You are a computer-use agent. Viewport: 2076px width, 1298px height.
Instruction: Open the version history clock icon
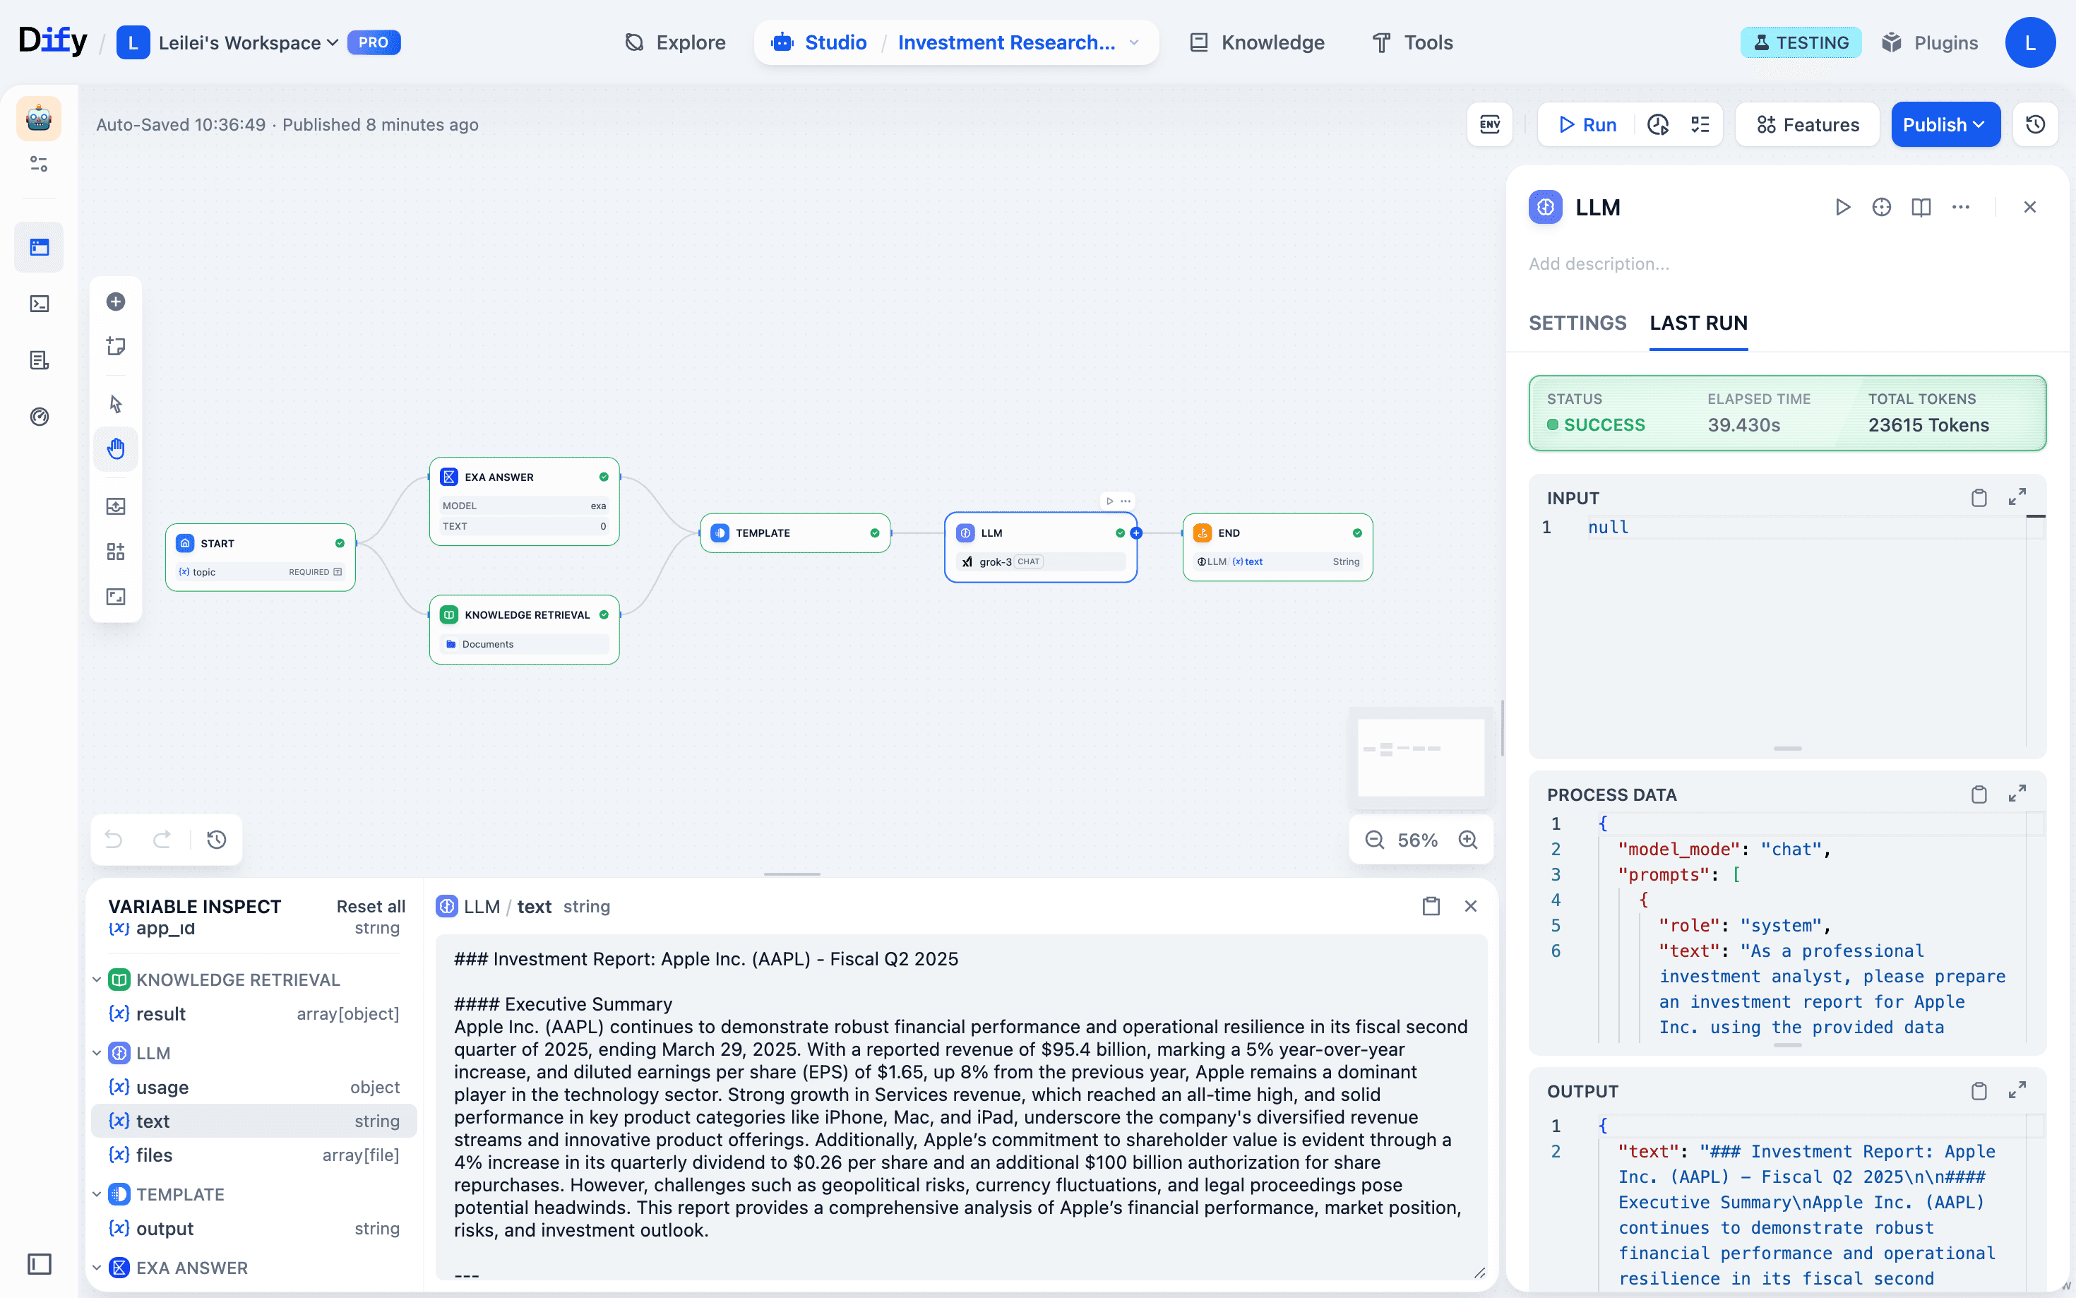2035,124
